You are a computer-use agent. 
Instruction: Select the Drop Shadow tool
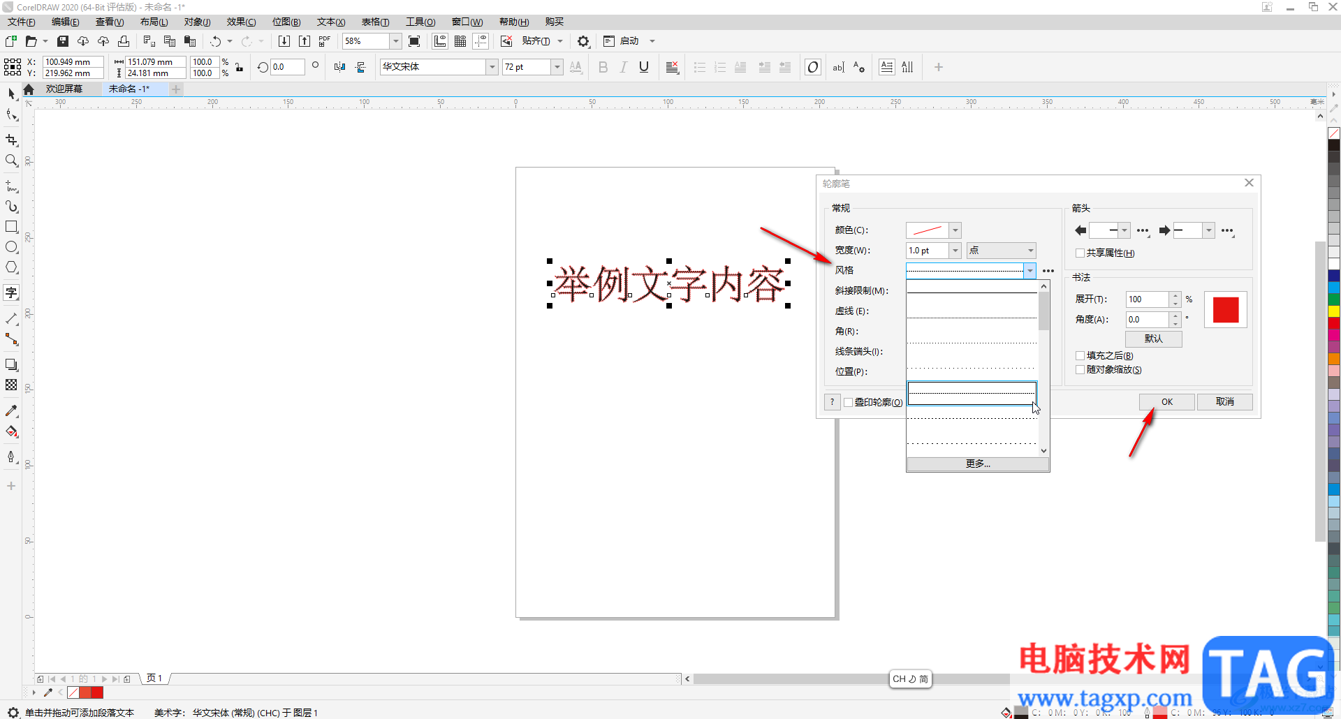click(x=11, y=364)
